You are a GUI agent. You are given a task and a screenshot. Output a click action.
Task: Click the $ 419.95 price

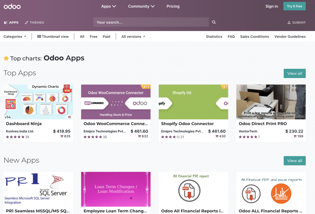pyautogui.click(x=62, y=131)
